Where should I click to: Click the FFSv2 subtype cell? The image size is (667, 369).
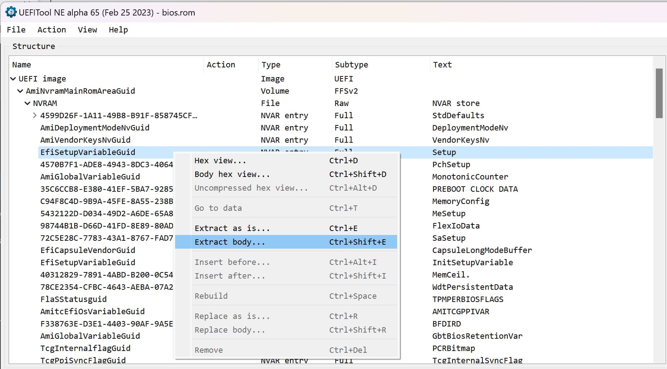tap(346, 91)
